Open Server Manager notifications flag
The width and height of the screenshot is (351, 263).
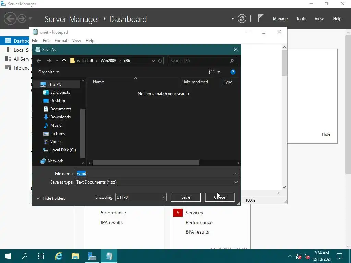[x=261, y=18]
